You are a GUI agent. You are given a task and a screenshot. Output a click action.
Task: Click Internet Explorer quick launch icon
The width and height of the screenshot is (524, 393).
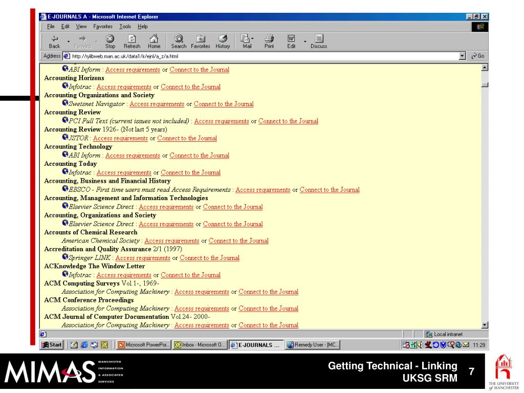[x=84, y=344]
